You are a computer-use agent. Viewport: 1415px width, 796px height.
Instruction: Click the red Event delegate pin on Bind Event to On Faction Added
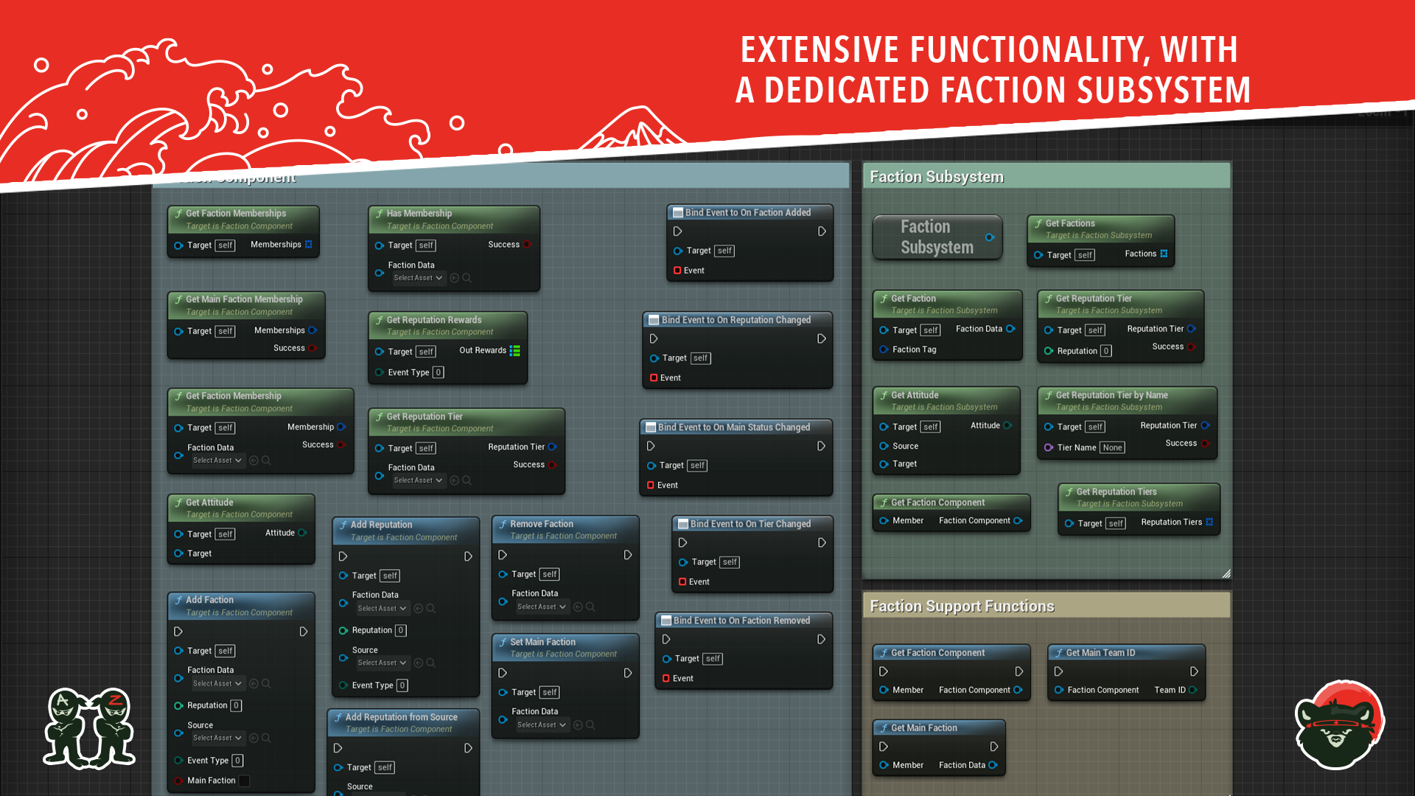point(678,270)
